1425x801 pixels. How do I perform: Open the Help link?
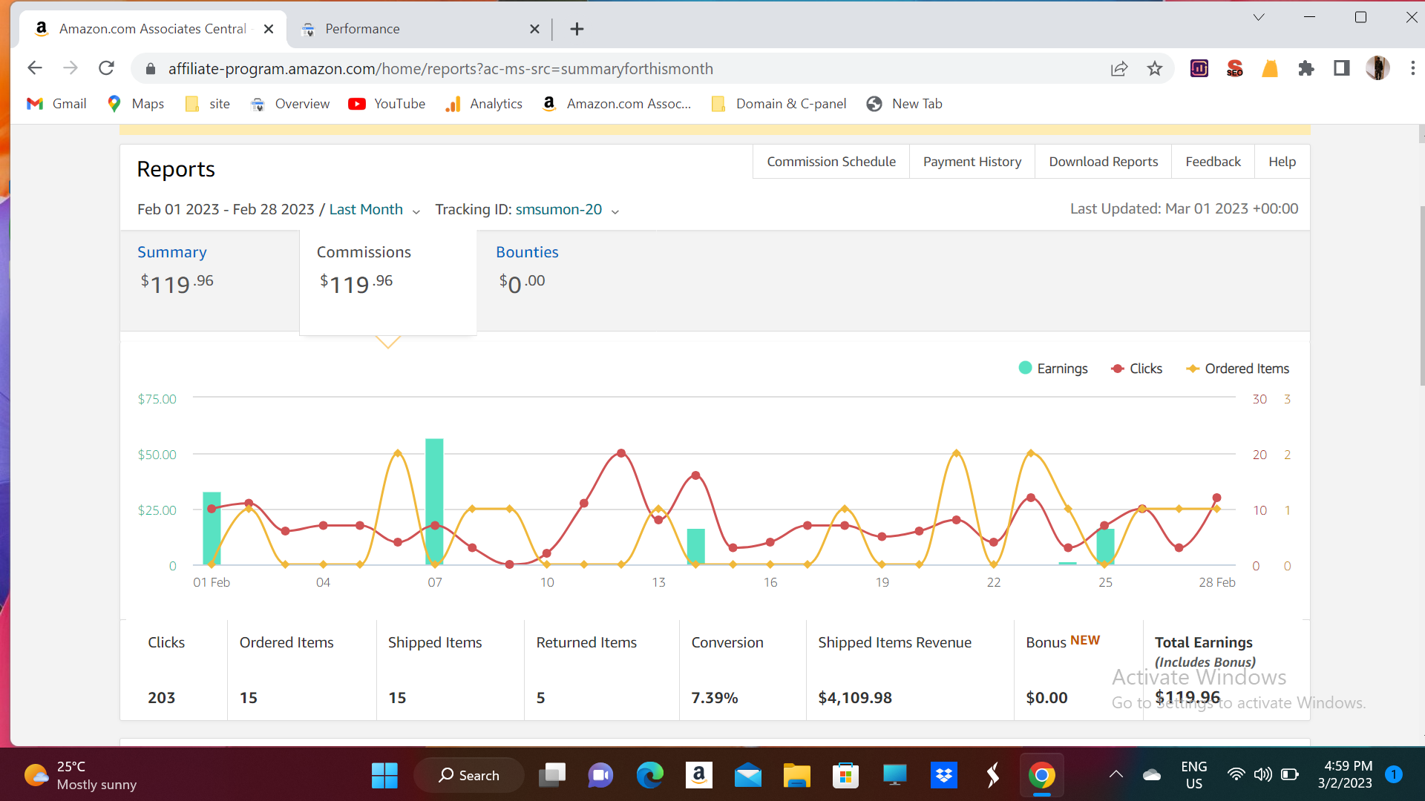click(1282, 162)
